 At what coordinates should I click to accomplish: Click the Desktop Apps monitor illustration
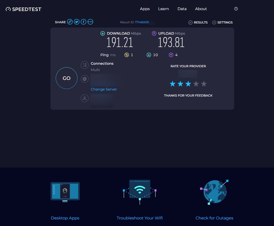click(x=65, y=192)
